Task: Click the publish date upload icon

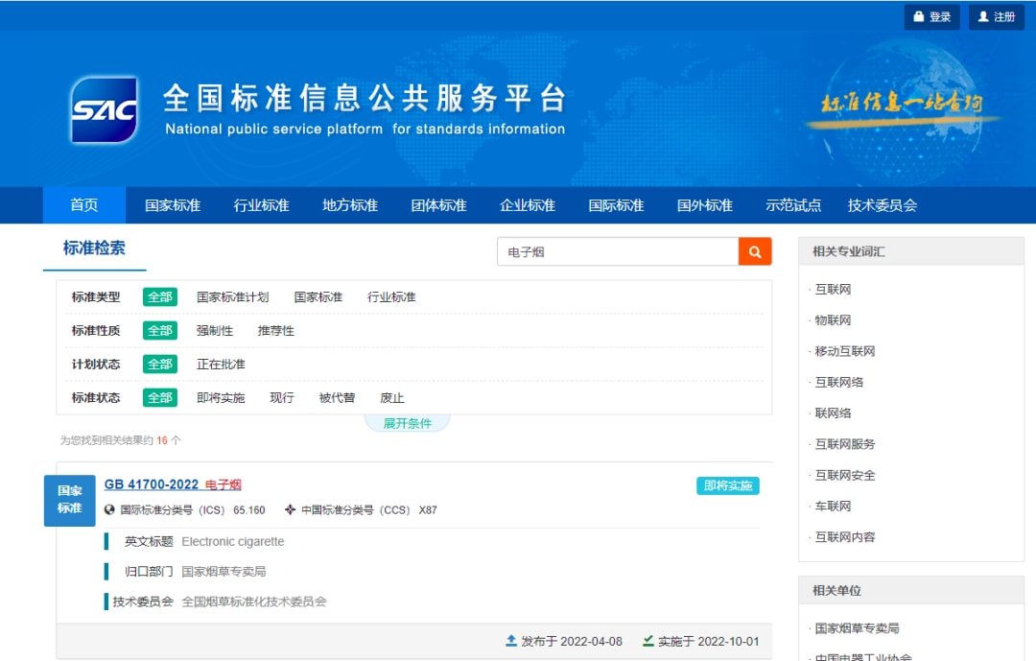Action: (511, 641)
